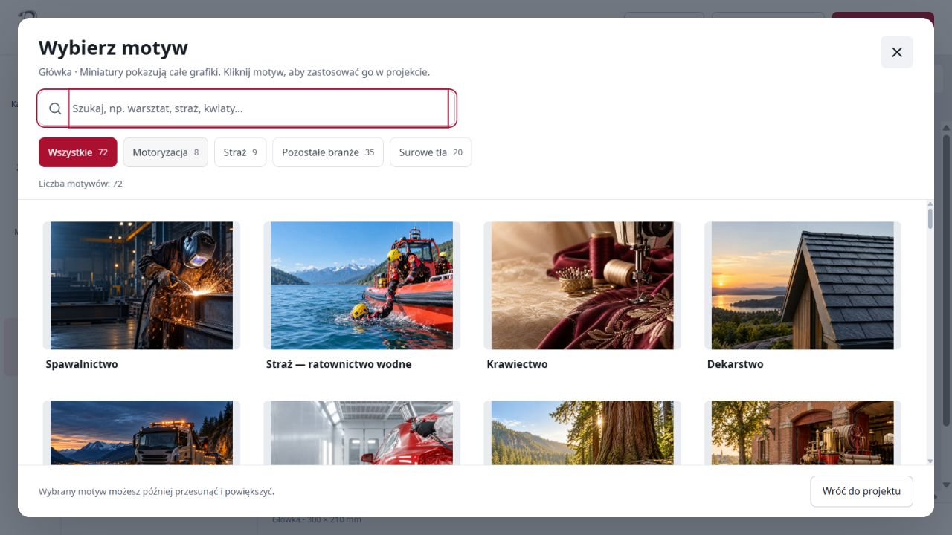Click Wróć do projektu button
Viewport: 952px width, 535px height.
[x=861, y=491]
